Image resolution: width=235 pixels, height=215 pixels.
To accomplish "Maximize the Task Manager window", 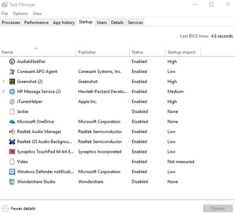I will (x=211, y=4).
